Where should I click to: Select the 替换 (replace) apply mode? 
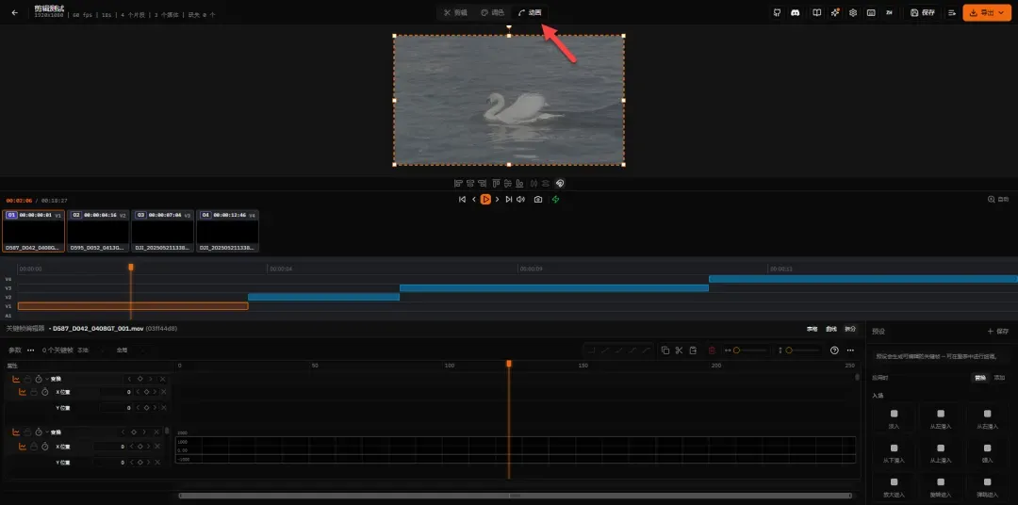(x=979, y=377)
